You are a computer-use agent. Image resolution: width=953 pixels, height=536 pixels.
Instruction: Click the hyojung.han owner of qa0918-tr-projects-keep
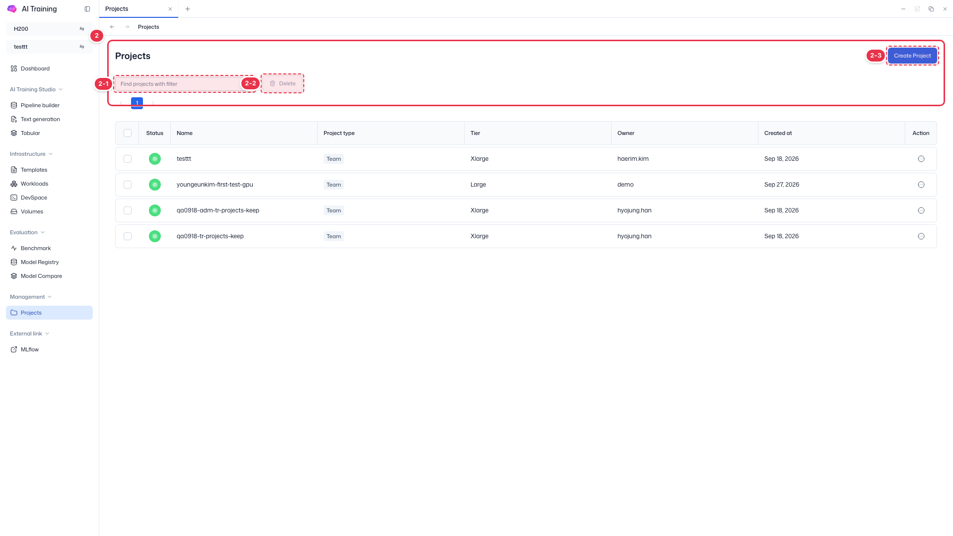634,236
